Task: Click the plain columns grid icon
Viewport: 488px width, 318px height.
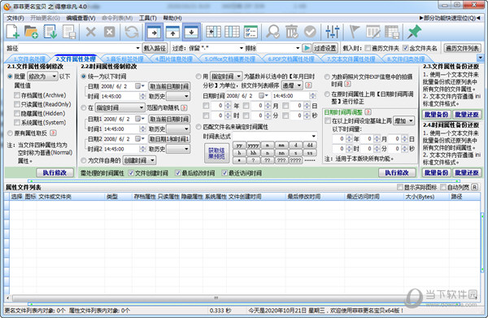Action: (x=232, y=32)
